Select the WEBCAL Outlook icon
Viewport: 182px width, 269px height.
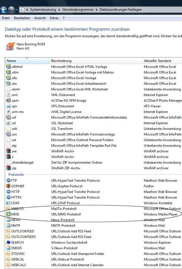click(x=8, y=259)
